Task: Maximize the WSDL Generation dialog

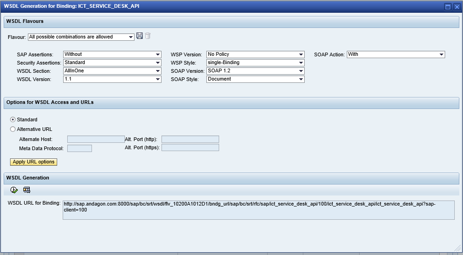Action: 448,6
